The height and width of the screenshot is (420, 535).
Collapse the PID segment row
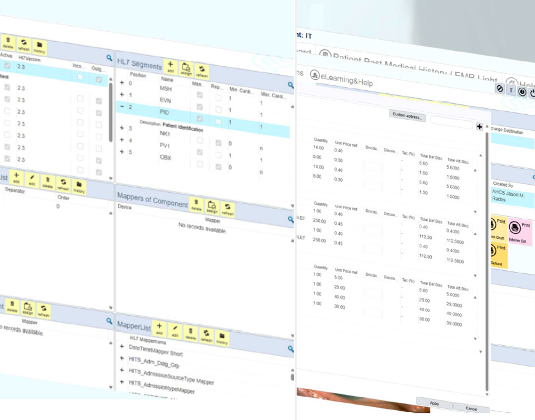pyautogui.click(x=122, y=106)
